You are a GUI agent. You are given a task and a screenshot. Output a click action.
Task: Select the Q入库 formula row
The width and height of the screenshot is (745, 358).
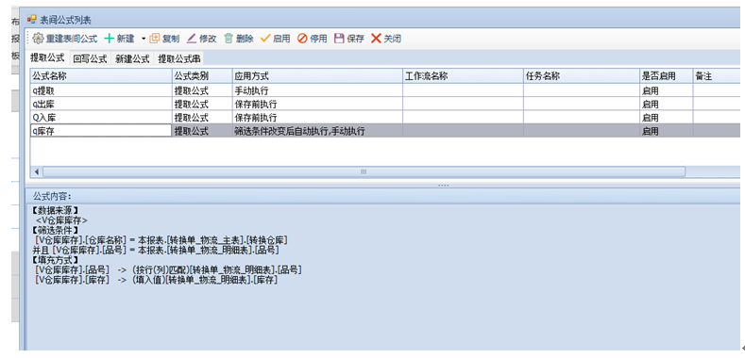tap(385, 117)
